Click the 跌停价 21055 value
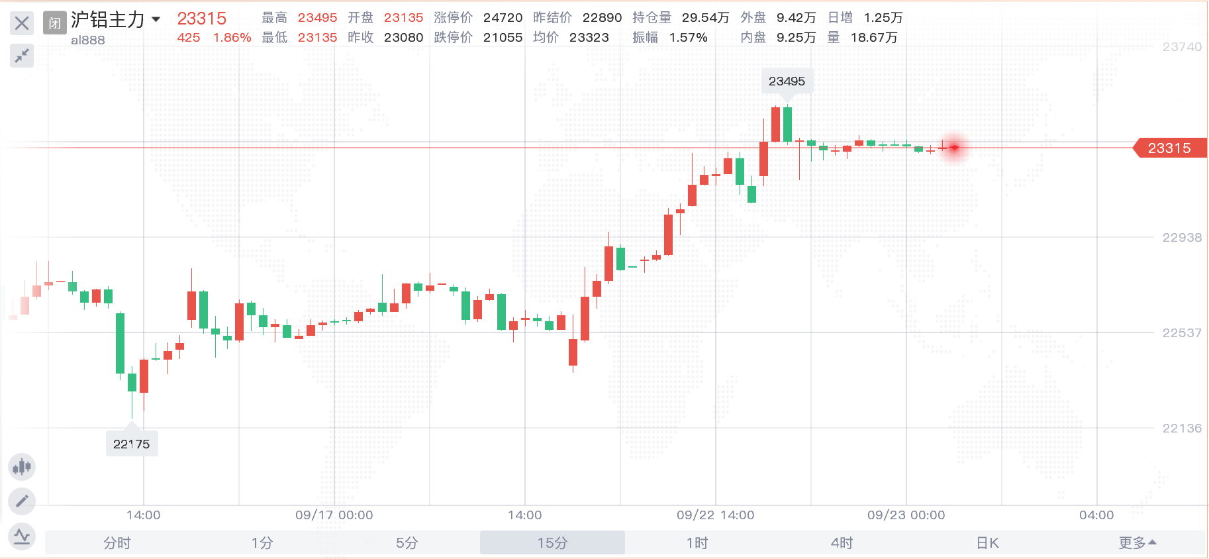Image resolution: width=1209 pixels, height=559 pixels. tap(503, 38)
